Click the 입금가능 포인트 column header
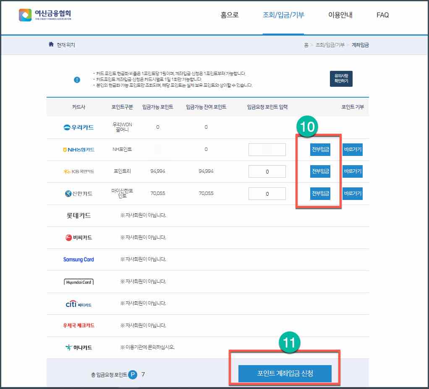The height and width of the screenshot is (389, 429). tap(157, 107)
